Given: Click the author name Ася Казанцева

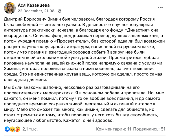Looking at the screenshot, I should (34, 5).
